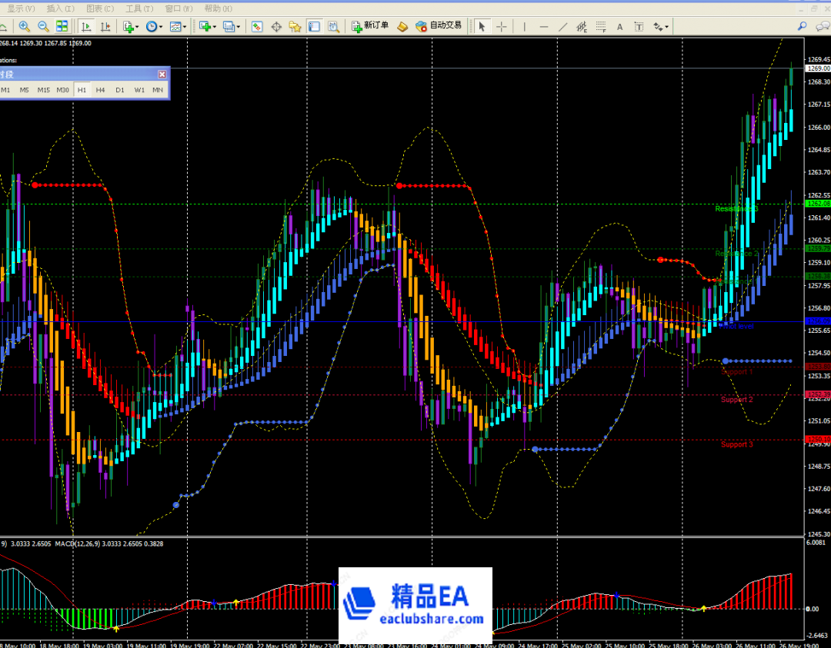Click the zoom out magnifier icon
The height and width of the screenshot is (648, 831).
43,26
